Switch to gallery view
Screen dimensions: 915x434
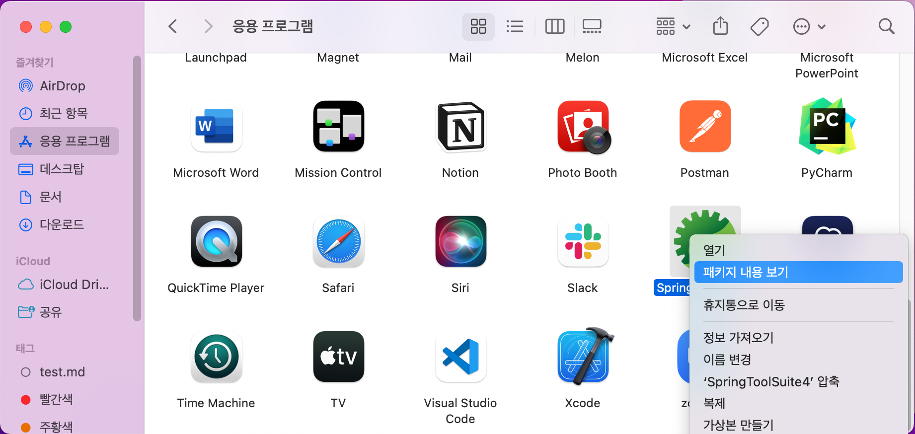592,26
